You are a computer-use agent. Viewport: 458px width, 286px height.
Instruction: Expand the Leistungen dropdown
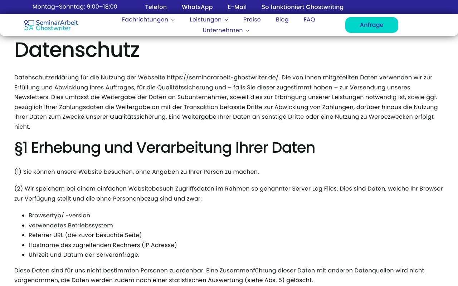point(206,20)
